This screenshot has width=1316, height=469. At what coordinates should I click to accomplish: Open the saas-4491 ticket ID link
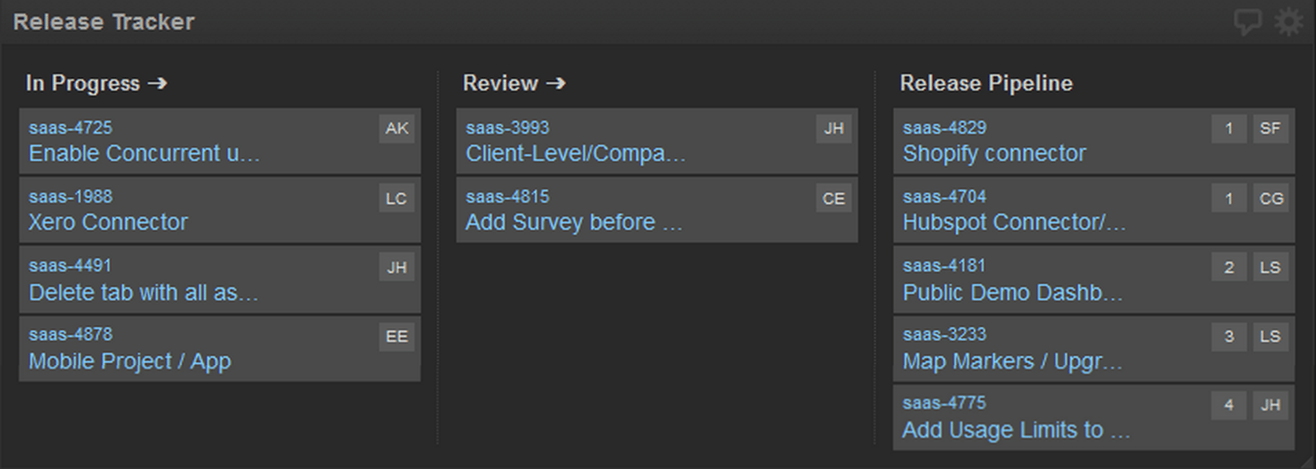tap(70, 266)
